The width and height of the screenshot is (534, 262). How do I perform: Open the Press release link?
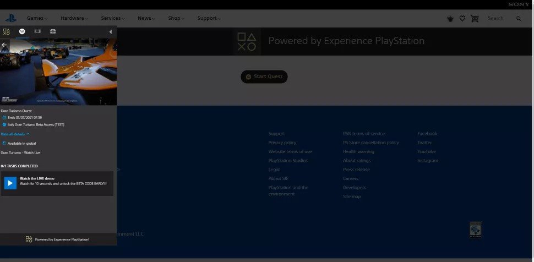coord(356,170)
